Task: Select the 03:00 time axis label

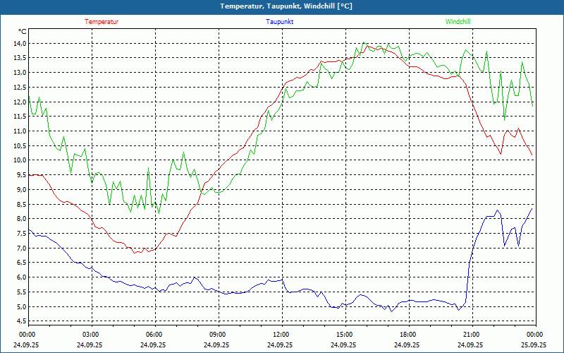Action: (x=91, y=335)
